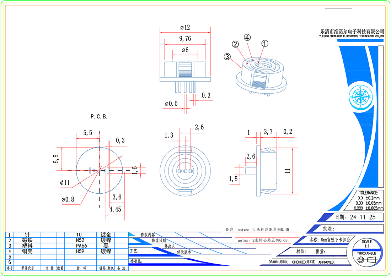Click the PA66 material cell

(x=81, y=245)
